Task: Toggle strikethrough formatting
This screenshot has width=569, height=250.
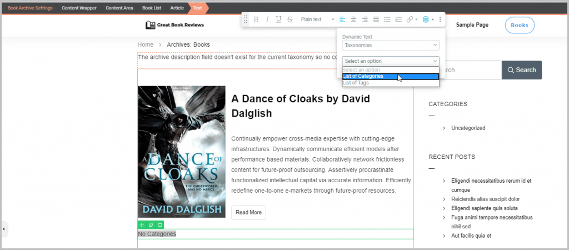Action: (290, 19)
